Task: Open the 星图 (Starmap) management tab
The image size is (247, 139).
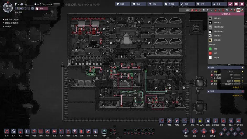Action: 219,4
